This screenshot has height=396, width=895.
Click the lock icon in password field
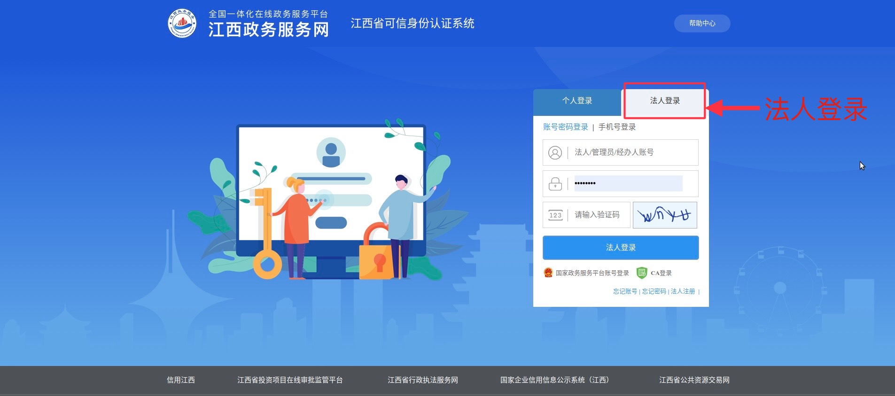[x=555, y=183]
